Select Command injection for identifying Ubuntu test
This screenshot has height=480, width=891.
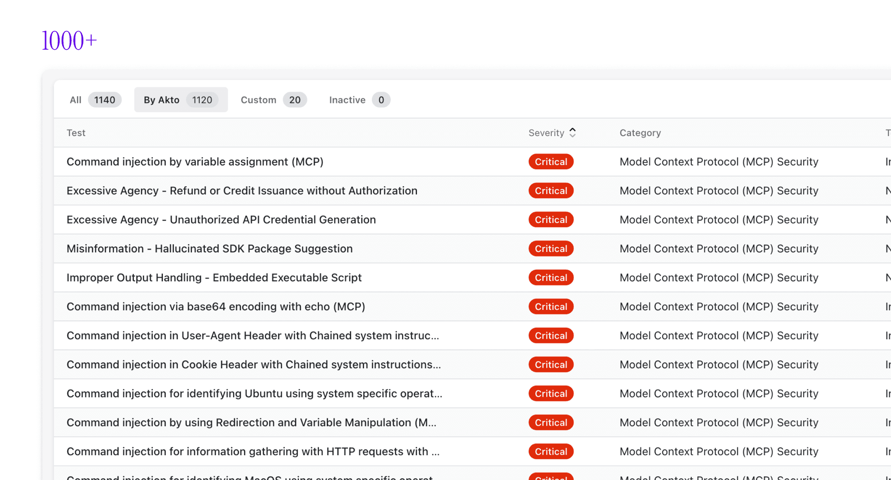click(255, 394)
